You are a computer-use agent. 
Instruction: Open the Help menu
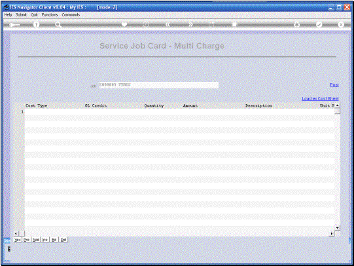tap(8, 14)
